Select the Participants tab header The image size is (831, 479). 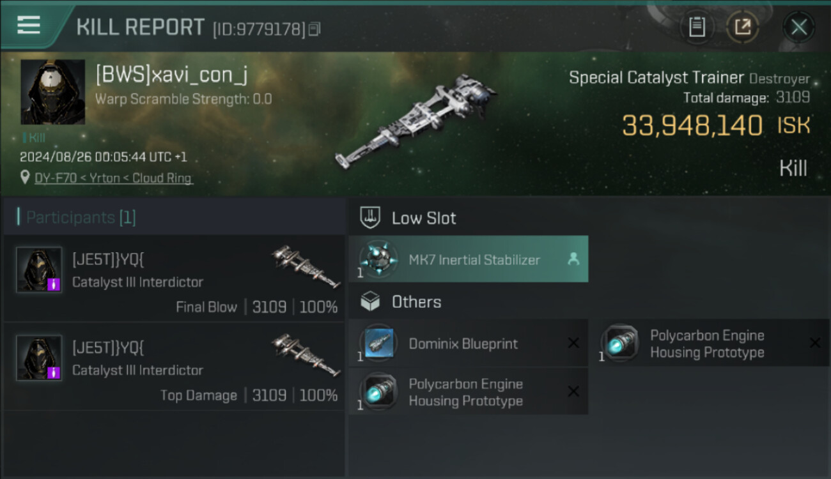tap(81, 217)
